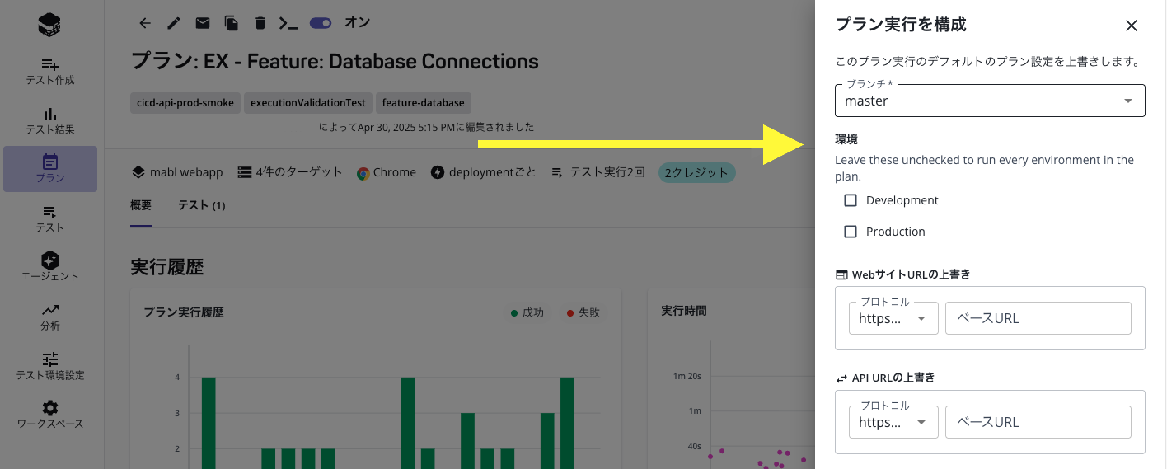Click the cicd-api-prod-smoke label
Viewport: 1167px width, 469px height.
(185, 103)
